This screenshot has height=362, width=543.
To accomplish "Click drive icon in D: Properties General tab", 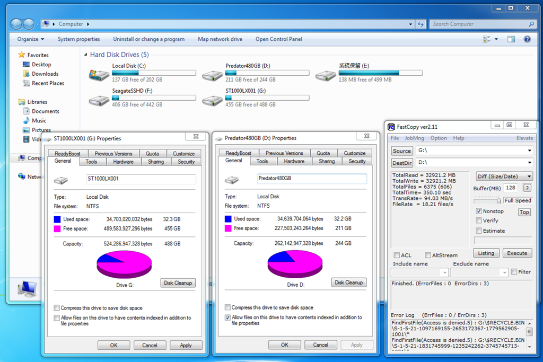I will point(232,180).
